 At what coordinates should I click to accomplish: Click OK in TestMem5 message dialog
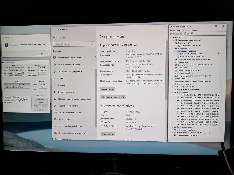(x=42, y=53)
